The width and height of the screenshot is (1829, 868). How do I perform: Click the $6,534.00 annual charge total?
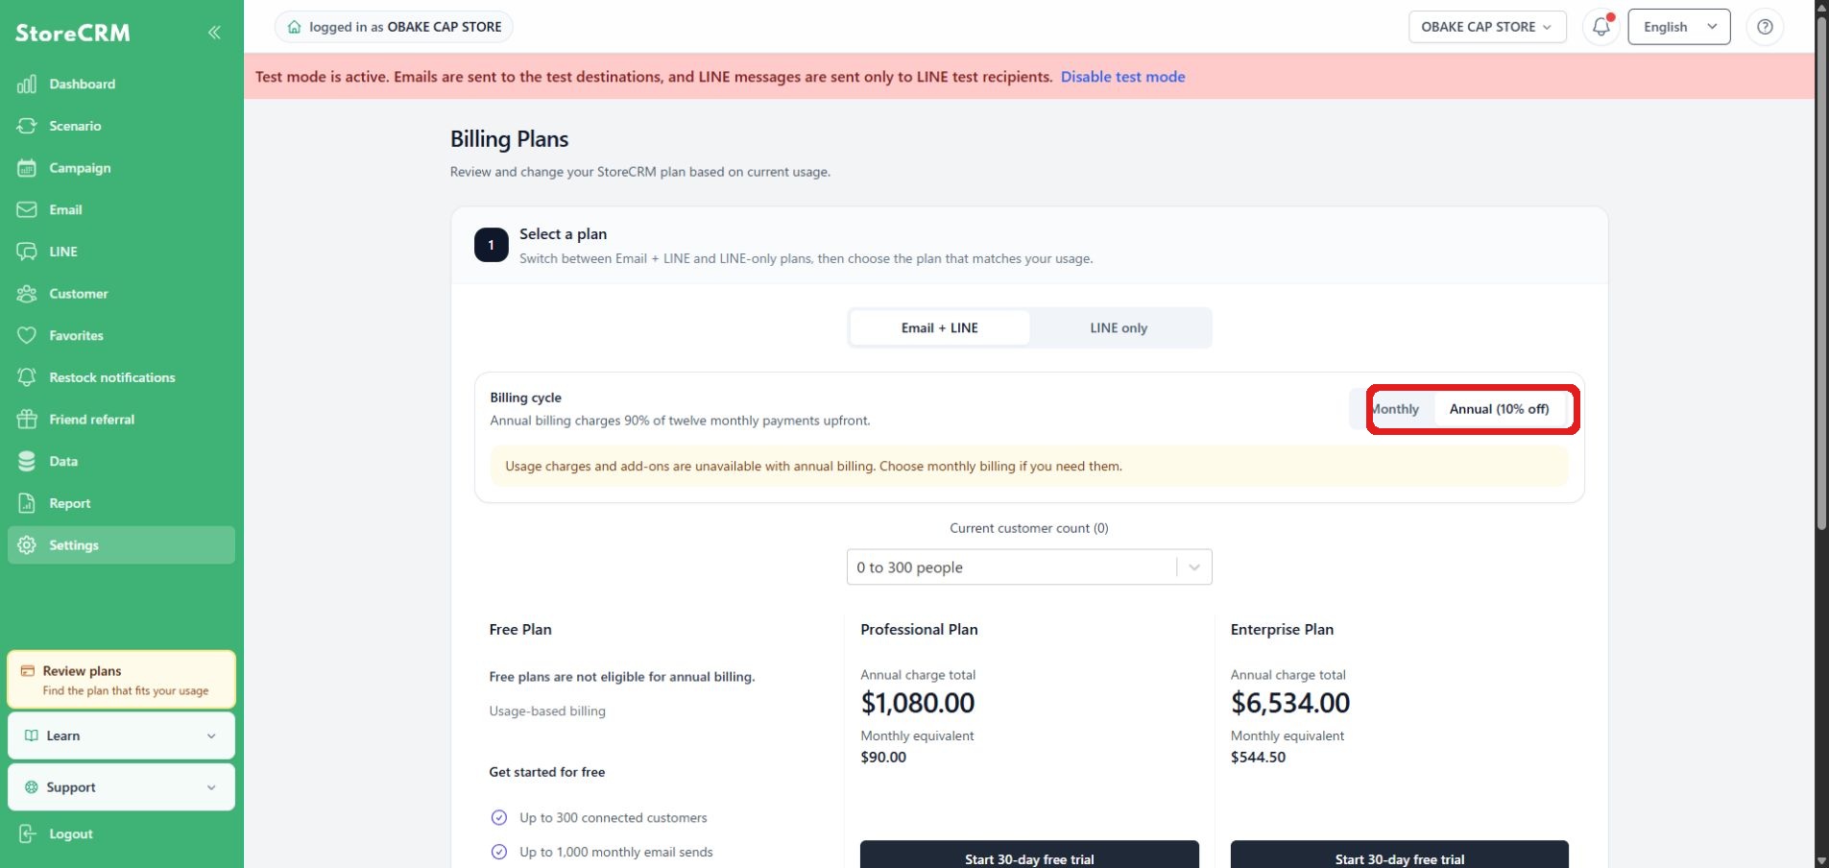pyautogui.click(x=1290, y=703)
